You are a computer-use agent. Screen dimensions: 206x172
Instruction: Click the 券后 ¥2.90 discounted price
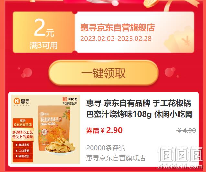(104, 130)
